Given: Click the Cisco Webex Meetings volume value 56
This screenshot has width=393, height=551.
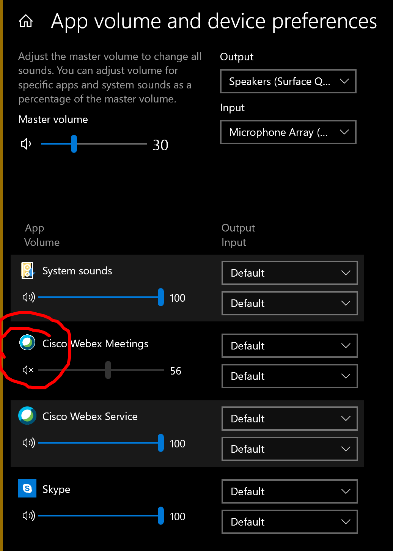Looking at the screenshot, I should pos(176,371).
